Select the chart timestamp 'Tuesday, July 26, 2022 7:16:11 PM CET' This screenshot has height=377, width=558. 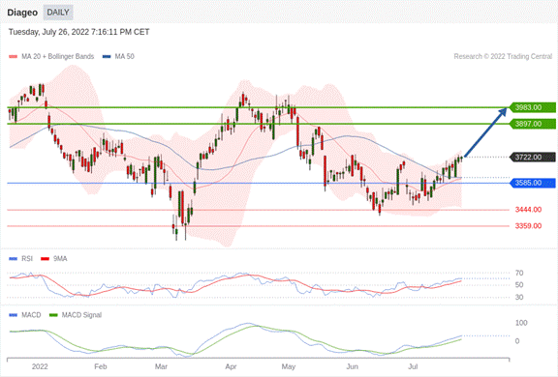(x=79, y=32)
